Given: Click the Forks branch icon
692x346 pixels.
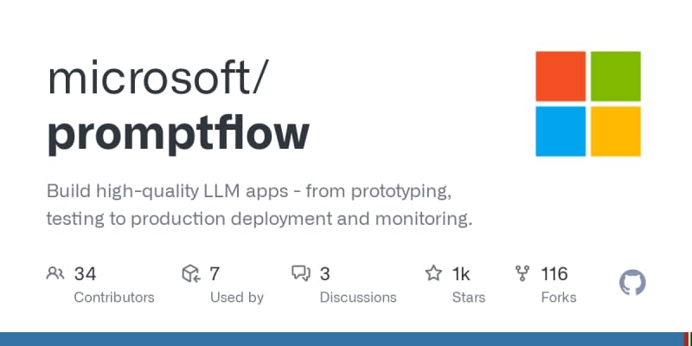Looking at the screenshot, I should (x=522, y=274).
